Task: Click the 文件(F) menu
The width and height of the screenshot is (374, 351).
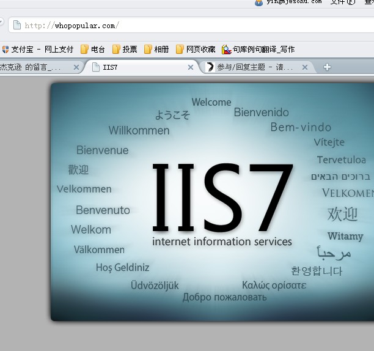Action: coord(343,2)
